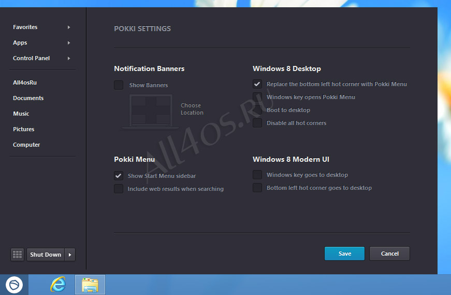Tick Windows key goes to desktop

[257, 175]
